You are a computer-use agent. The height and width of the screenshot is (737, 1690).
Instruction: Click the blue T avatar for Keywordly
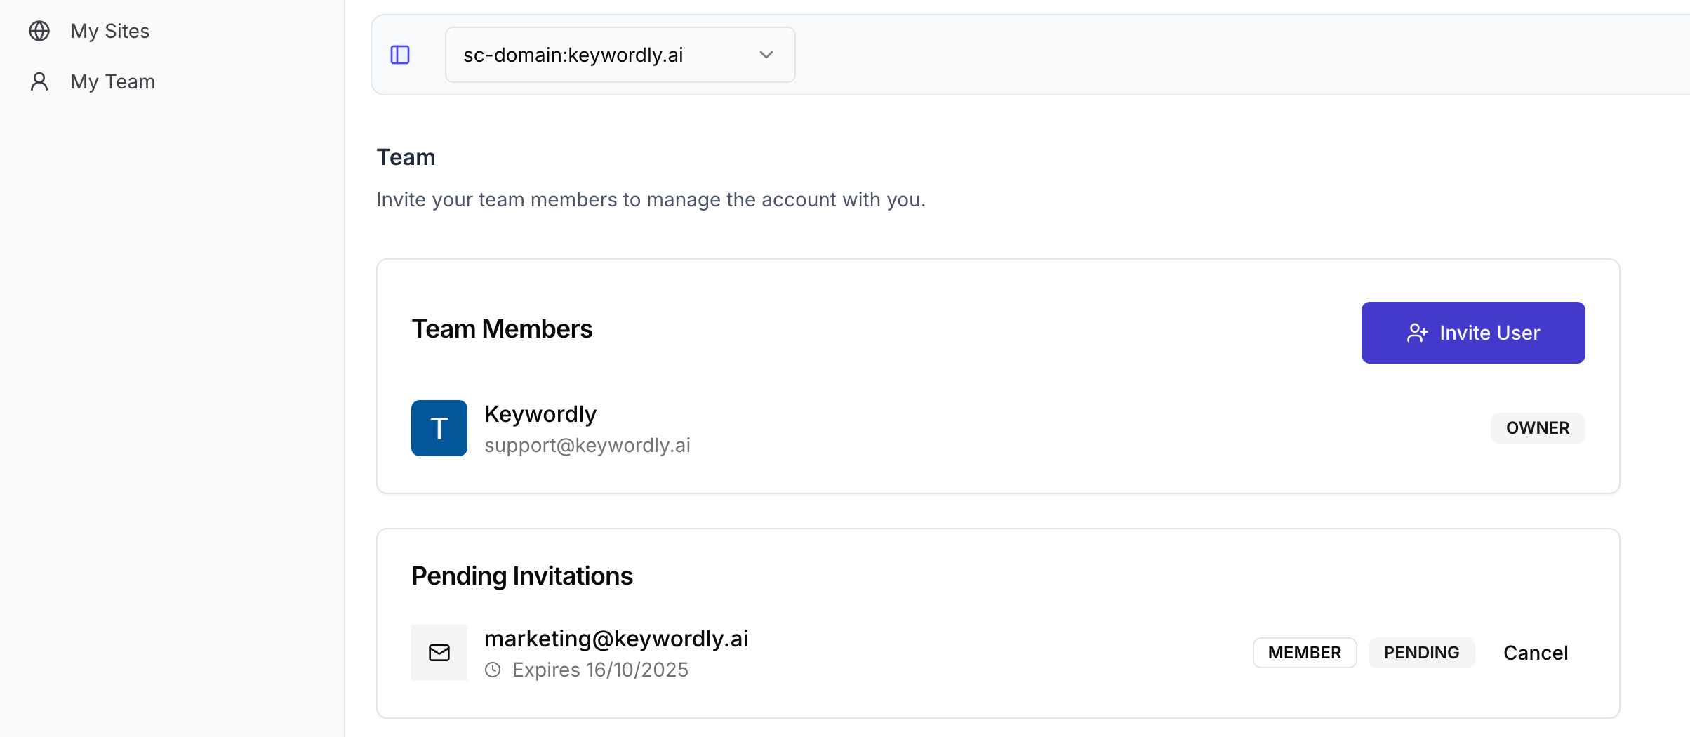click(439, 428)
